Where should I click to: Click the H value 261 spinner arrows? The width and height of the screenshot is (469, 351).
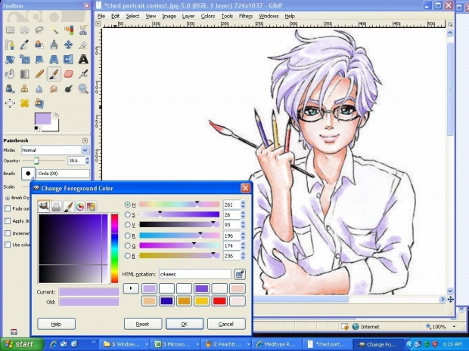[243, 205]
